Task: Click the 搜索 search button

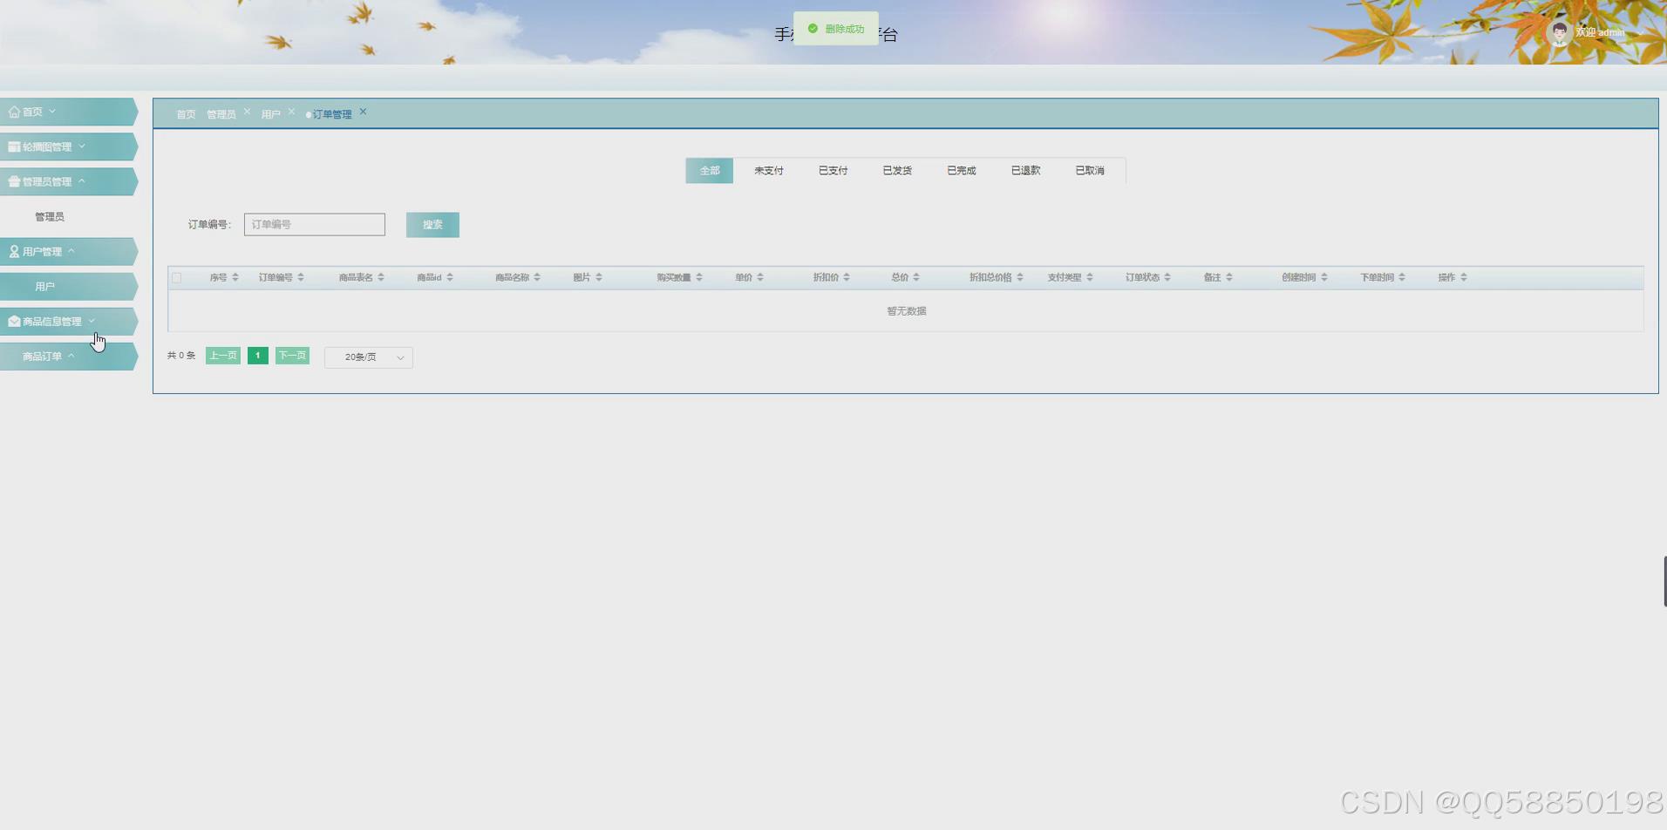Action: (432, 224)
